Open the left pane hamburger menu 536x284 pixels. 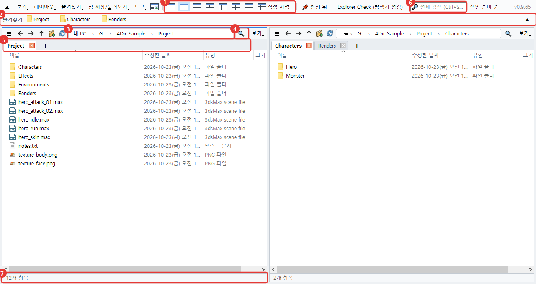9,33
